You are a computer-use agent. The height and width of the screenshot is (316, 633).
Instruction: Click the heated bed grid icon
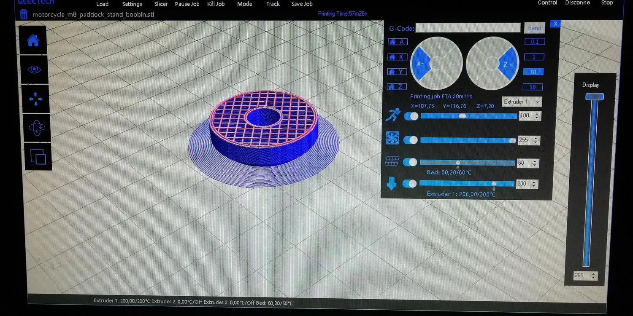pyautogui.click(x=392, y=161)
